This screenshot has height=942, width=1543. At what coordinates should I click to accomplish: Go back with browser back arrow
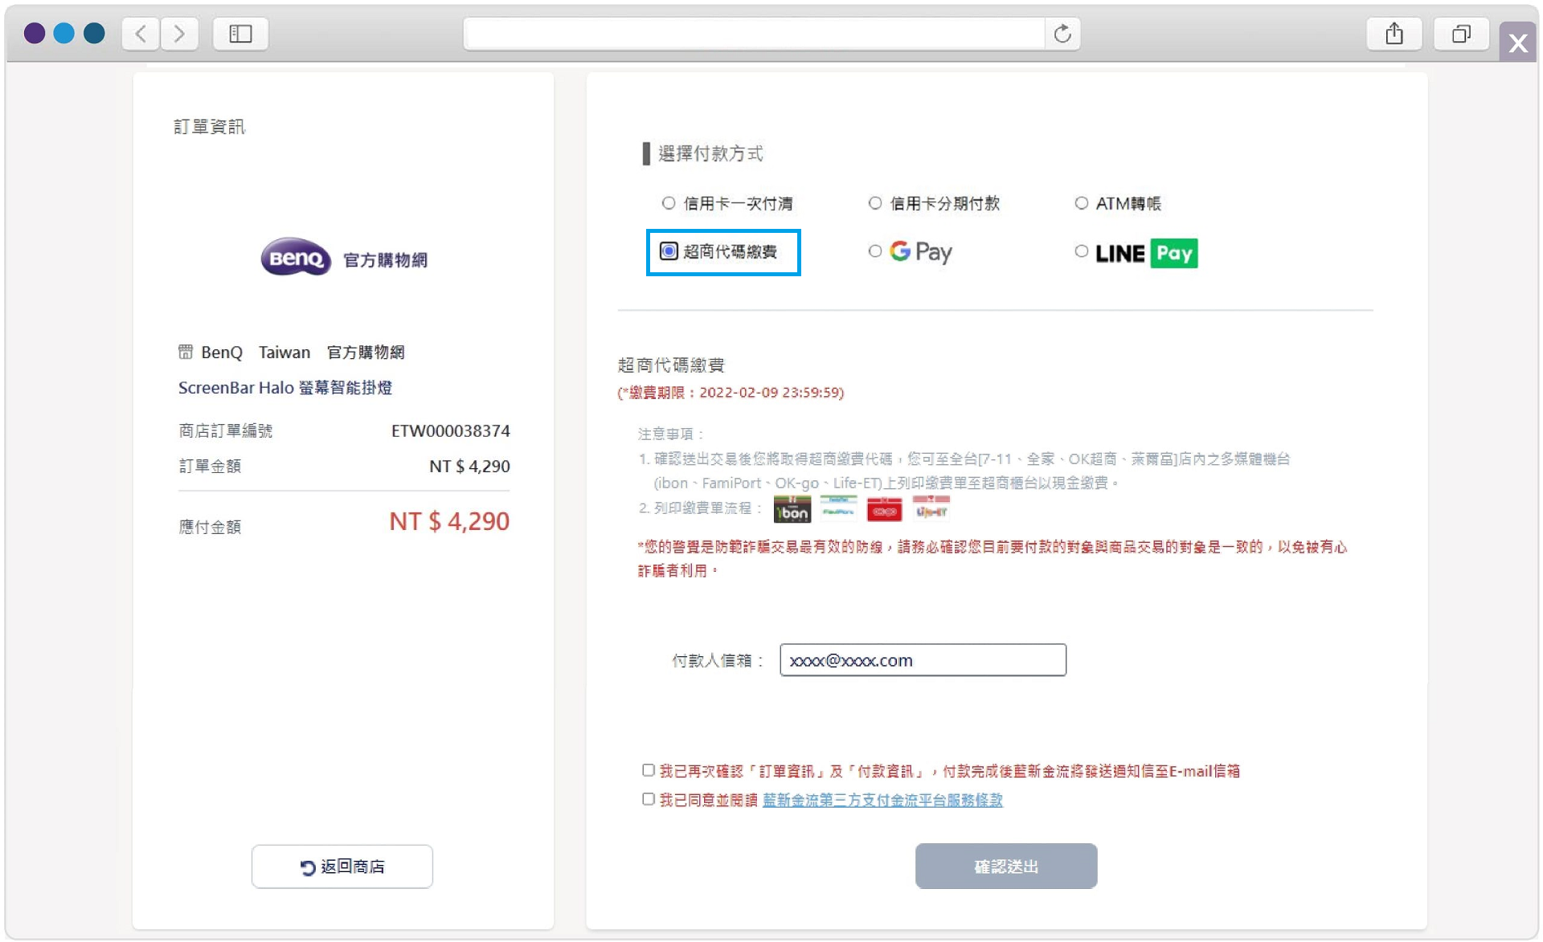click(x=141, y=34)
